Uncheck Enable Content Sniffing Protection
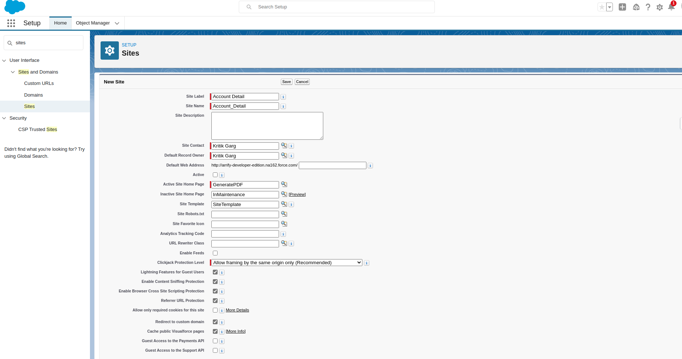This screenshot has height=359, width=682. 215,282
